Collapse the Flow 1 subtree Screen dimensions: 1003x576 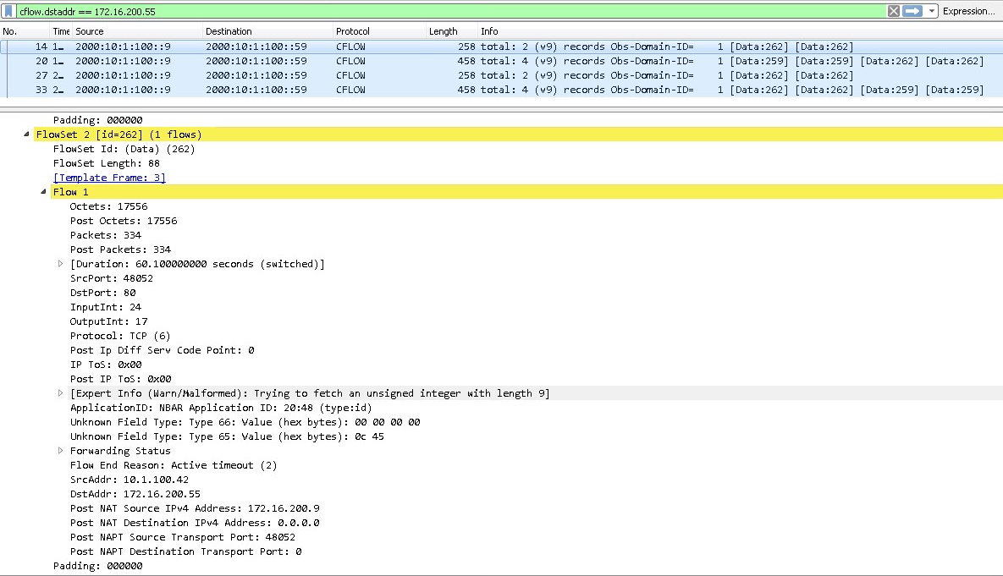[43, 191]
